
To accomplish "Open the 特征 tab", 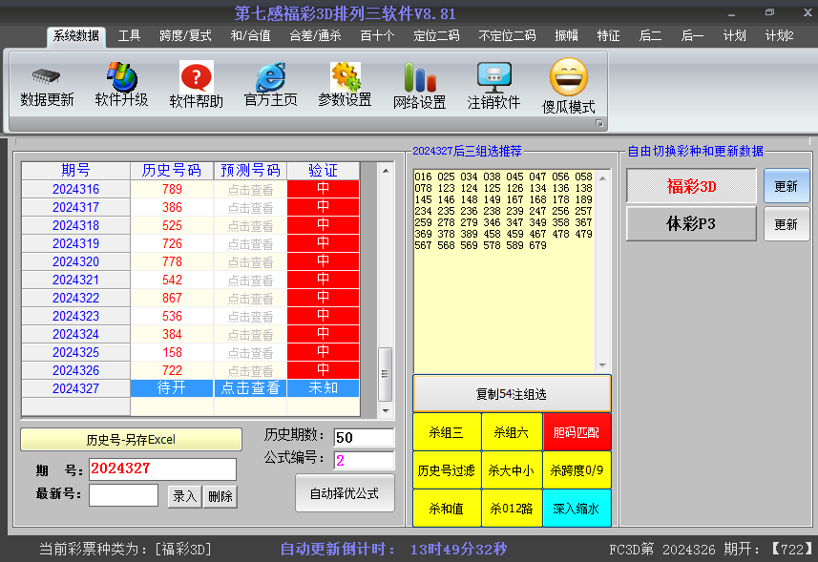I will coord(608,36).
